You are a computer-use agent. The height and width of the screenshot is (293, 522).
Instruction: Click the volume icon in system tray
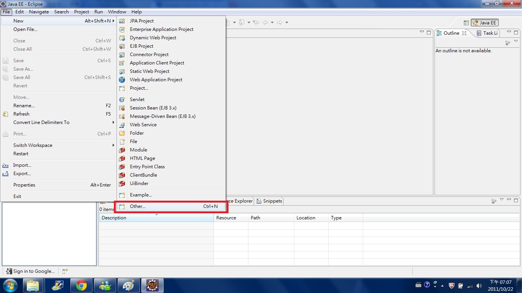pyautogui.click(x=479, y=285)
